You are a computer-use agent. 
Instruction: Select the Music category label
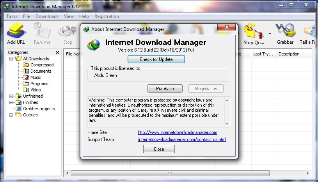36,77
